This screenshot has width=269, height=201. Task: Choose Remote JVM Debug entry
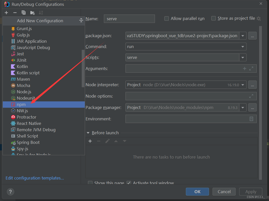pyautogui.click(x=44, y=130)
